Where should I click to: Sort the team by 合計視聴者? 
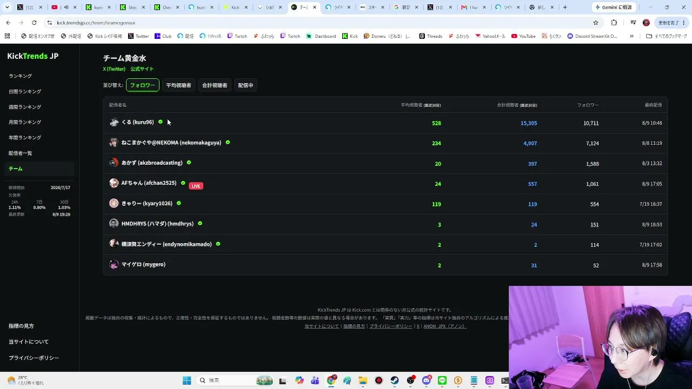[215, 85]
